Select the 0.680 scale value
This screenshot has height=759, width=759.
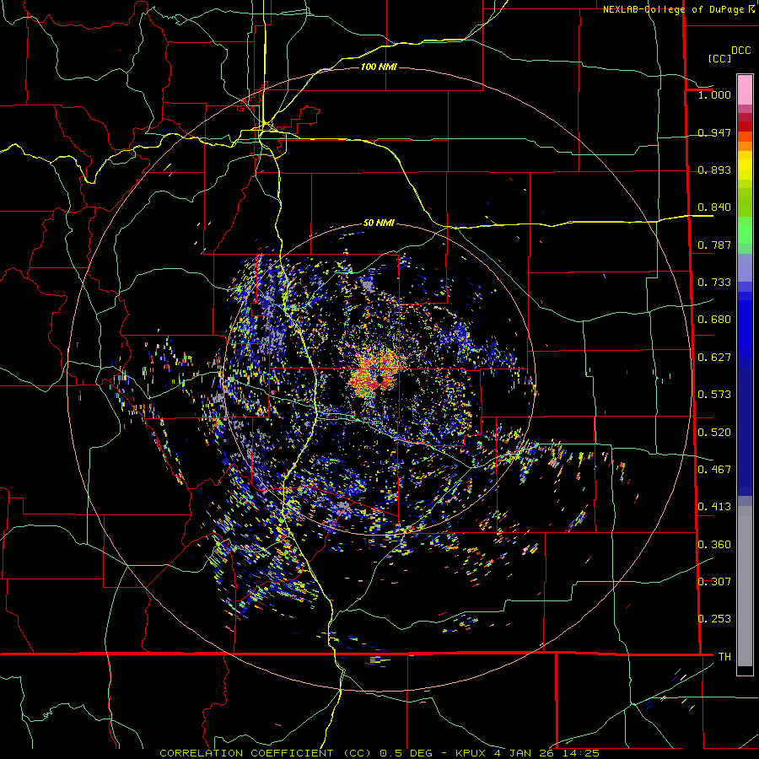[714, 320]
